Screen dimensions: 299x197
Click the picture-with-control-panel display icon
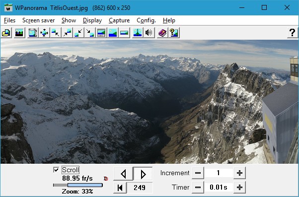coord(101,33)
